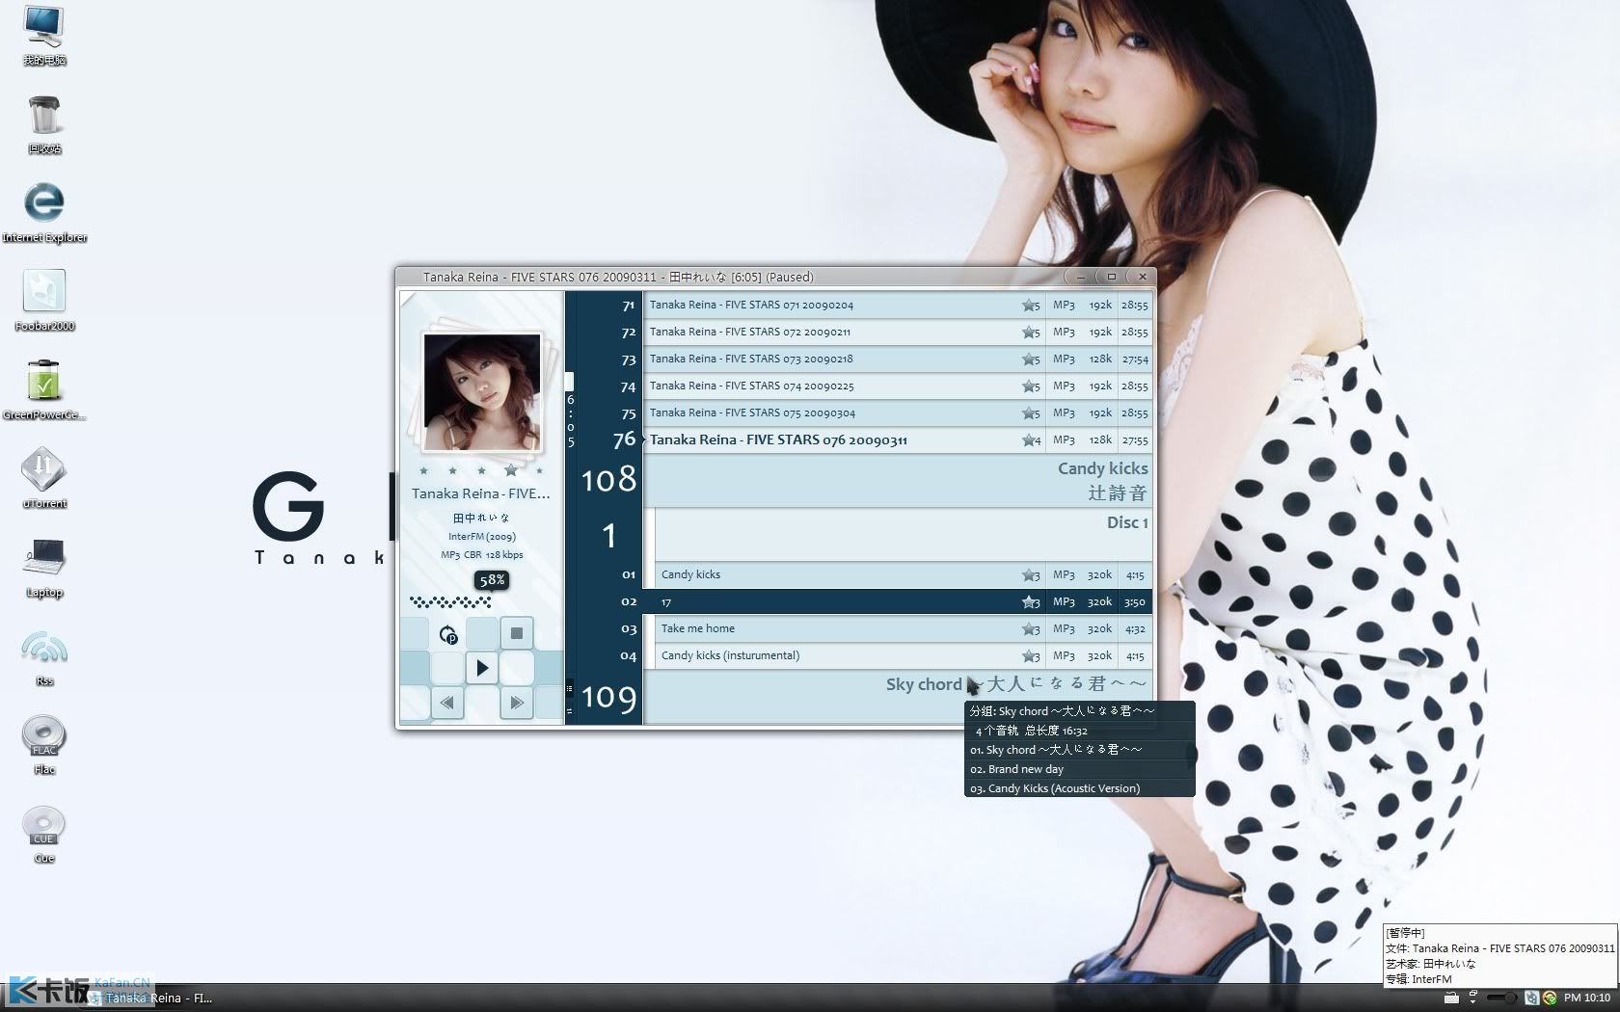Click the 27:55 duration of track 76
Image resolution: width=1620 pixels, height=1012 pixels.
pyautogui.click(x=1135, y=440)
